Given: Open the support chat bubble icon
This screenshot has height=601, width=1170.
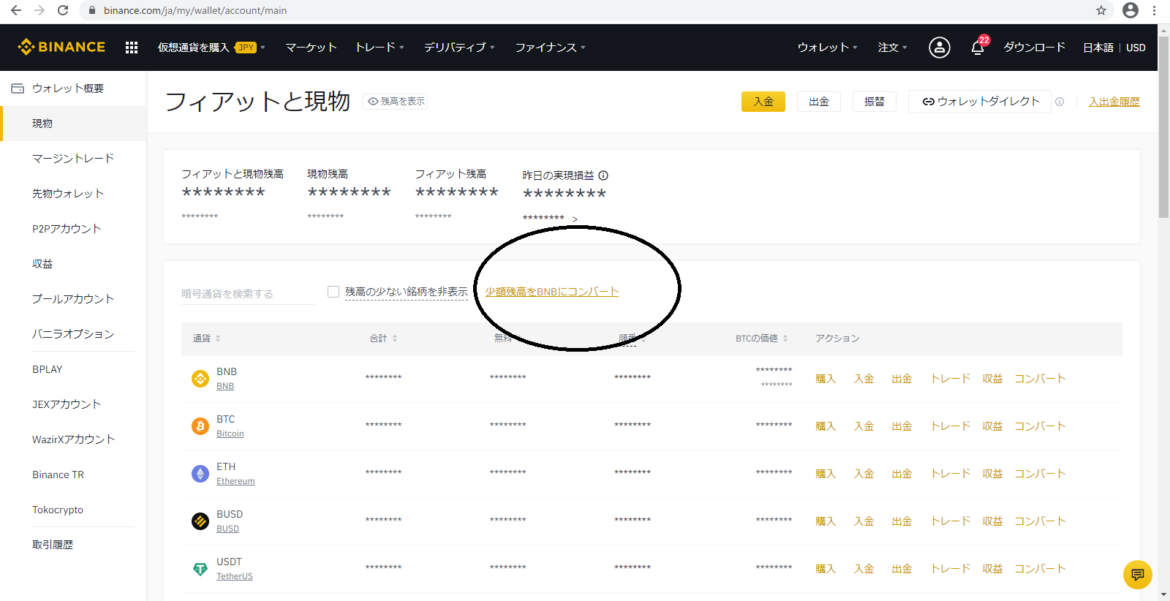Looking at the screenshot, I should pos(1137,575).
